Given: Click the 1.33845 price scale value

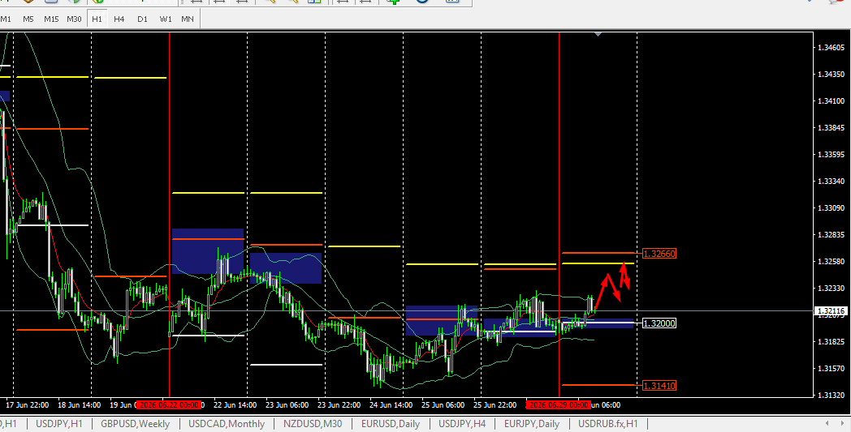Looking at the screenshot, I should click(831, 128).
